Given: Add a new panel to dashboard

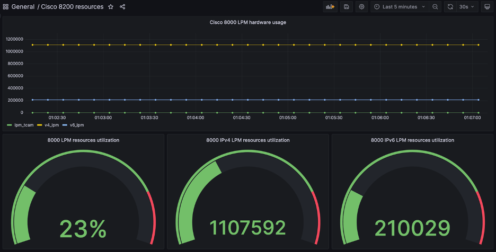Looking at the screenshot, I should pos(330,7).
